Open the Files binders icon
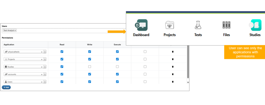265x105 pixels. 226,25
